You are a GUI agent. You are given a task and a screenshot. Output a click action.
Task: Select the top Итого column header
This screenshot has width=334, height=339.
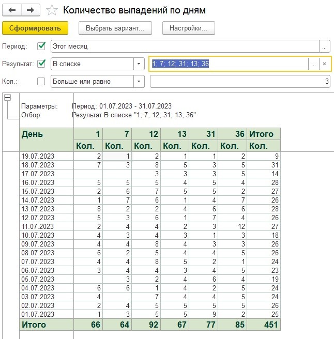point(264,134)
